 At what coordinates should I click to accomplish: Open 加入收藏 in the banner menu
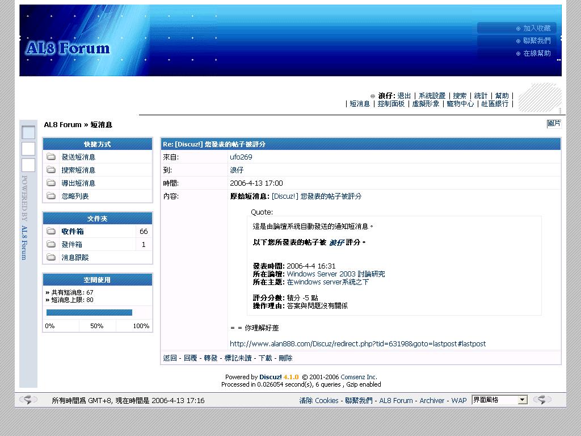[x=536, y=28]
